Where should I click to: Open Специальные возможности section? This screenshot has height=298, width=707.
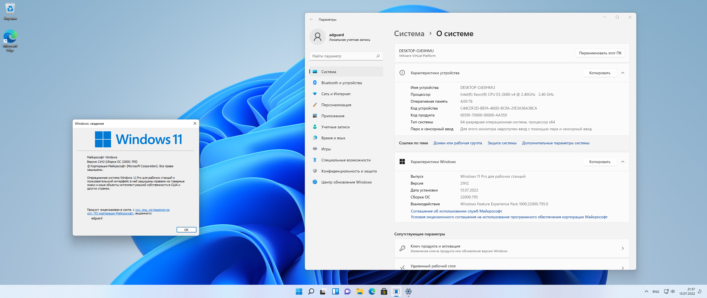tap(346, 160)
